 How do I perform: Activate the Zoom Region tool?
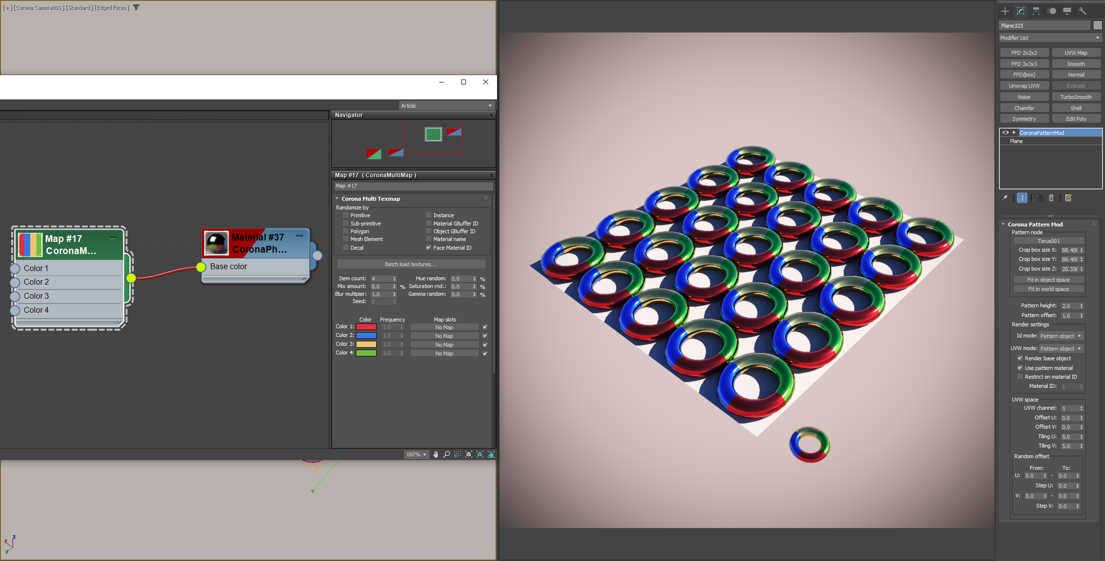coord(457,454)
